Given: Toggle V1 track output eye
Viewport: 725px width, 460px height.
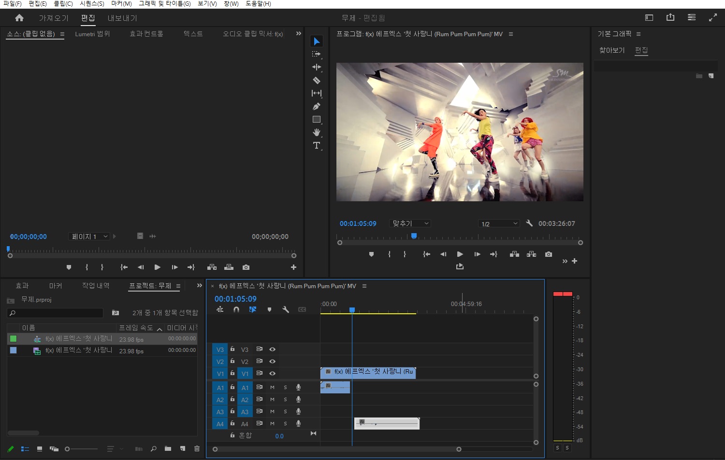Looking at the screenshot, I should [272, 373].
